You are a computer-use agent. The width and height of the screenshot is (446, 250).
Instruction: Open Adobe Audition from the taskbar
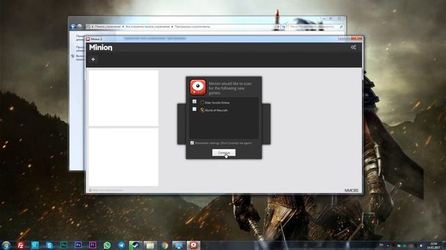(63, 245)
